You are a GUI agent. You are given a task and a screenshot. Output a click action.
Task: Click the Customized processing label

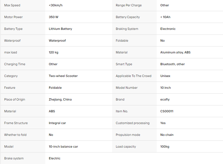click(133, 123)
